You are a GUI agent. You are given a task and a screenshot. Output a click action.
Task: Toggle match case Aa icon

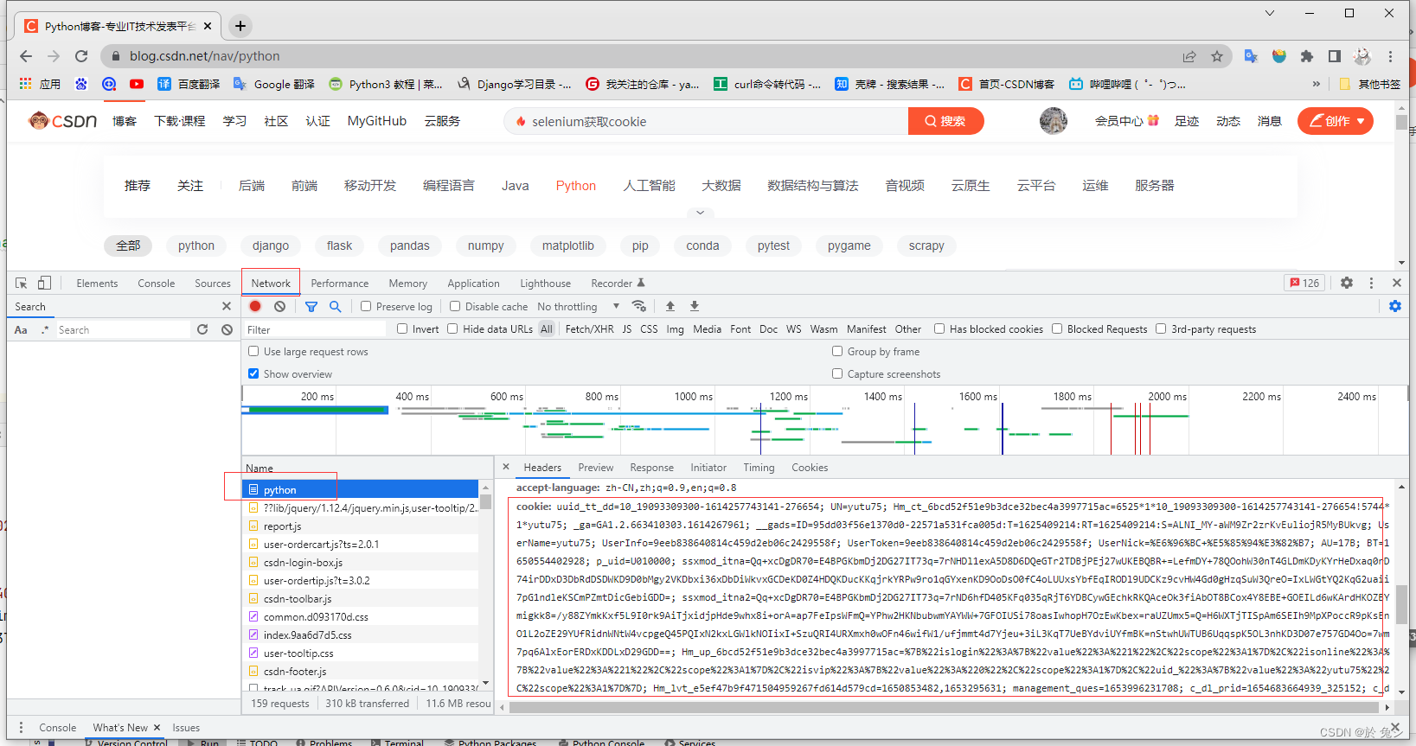(21, 330)
